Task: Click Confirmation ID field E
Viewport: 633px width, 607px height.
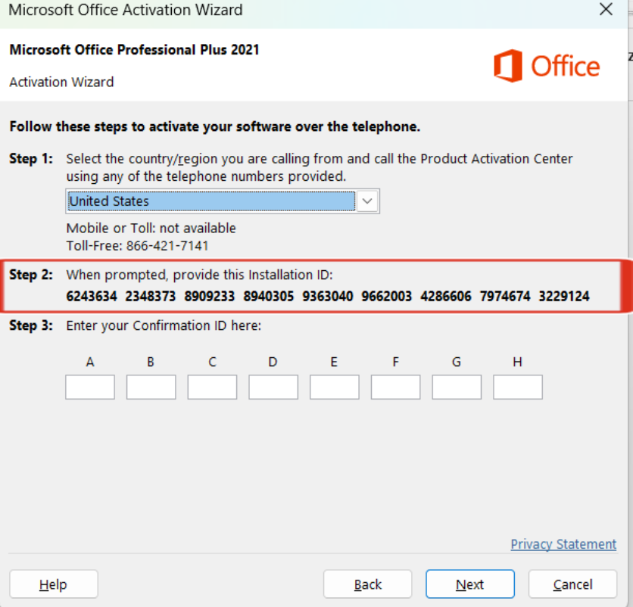Action: pyautogui.click(x=335, y=387)
